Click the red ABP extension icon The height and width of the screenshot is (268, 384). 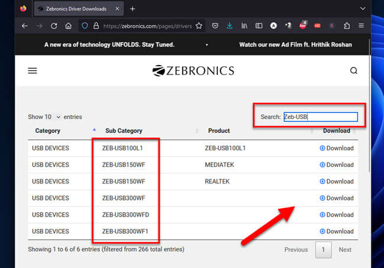coord(303,25)
